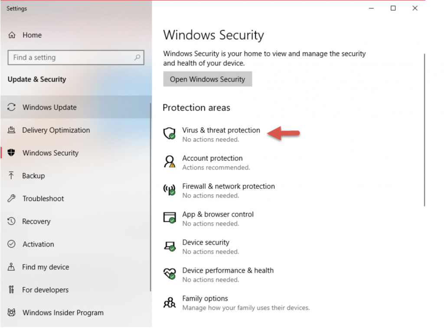Viewport: 444px width, 328px height.
Task: Click the Device security laptop icon
Action: point(169,246)
